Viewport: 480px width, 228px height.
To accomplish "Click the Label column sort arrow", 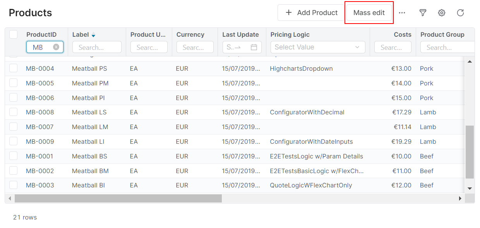I will [x=93, y=35].
